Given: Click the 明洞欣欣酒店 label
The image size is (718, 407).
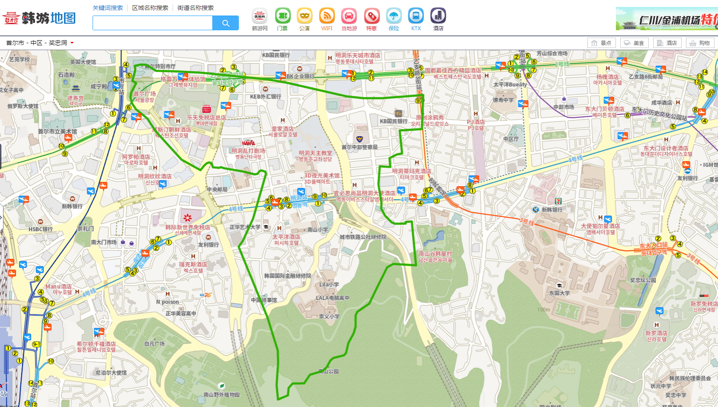Looking at the screenshot, I should click(155, 179).
